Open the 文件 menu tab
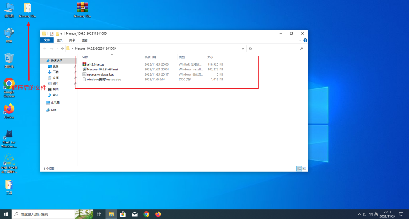This screenshot has width=409, height=219. click(47, 40)
